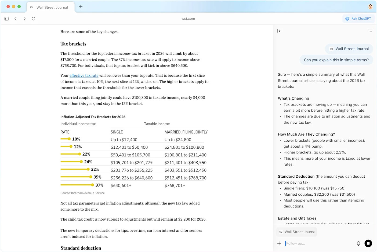377x252 pixels.
Task: Open the effective tax rate link
Action: [84, 76]
